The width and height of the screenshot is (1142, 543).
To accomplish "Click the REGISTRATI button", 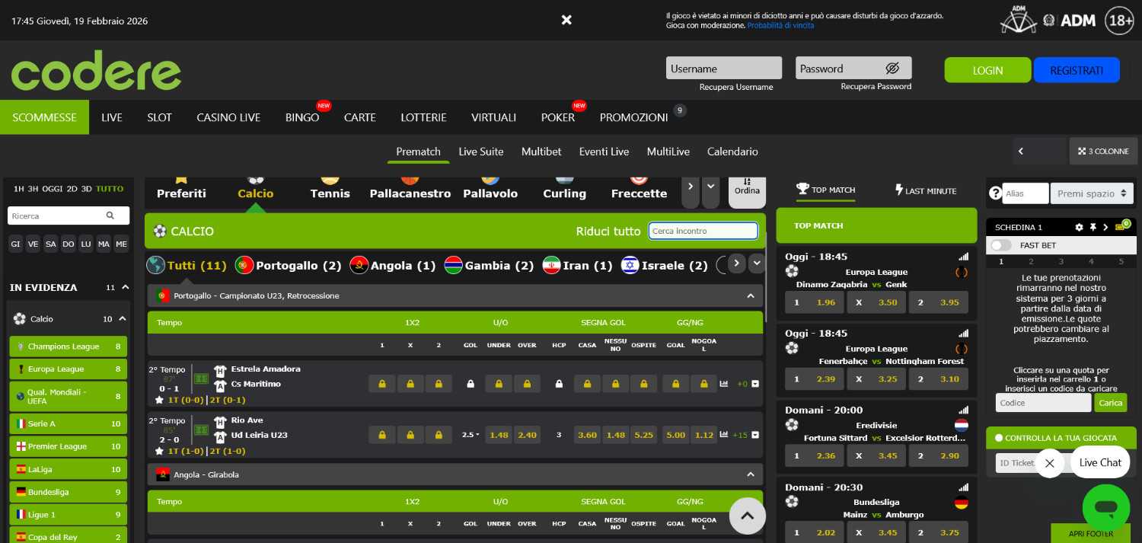I will pos(1077,69).
